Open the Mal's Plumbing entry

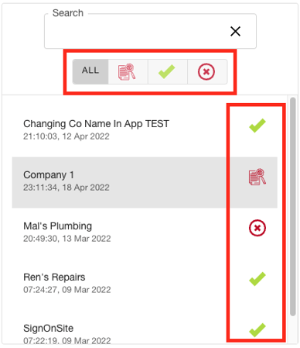coord(145,233)
